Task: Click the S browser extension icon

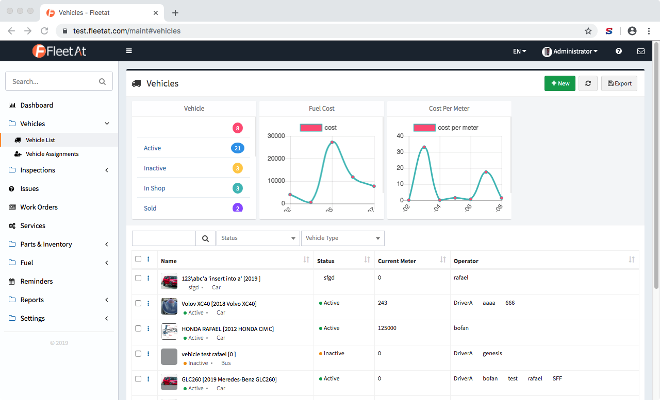Action: tap(609, 31)
